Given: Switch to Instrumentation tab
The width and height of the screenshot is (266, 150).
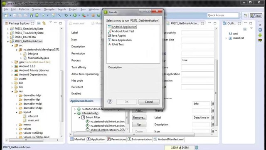Looking at the screenshot, I should click(x=140, y=139).
